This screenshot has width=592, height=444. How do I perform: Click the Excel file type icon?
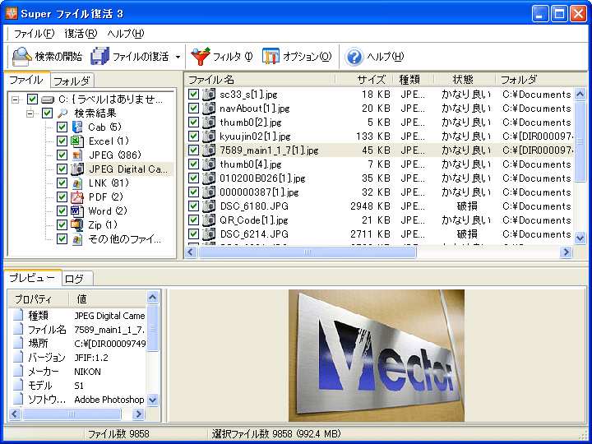click(77, 141)
